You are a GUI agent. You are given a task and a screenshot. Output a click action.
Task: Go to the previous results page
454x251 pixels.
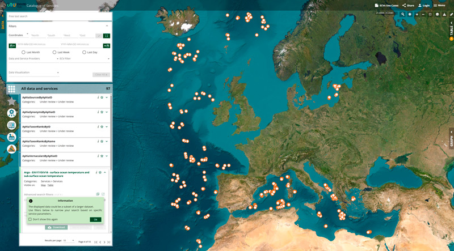click(x=100, y=242)
